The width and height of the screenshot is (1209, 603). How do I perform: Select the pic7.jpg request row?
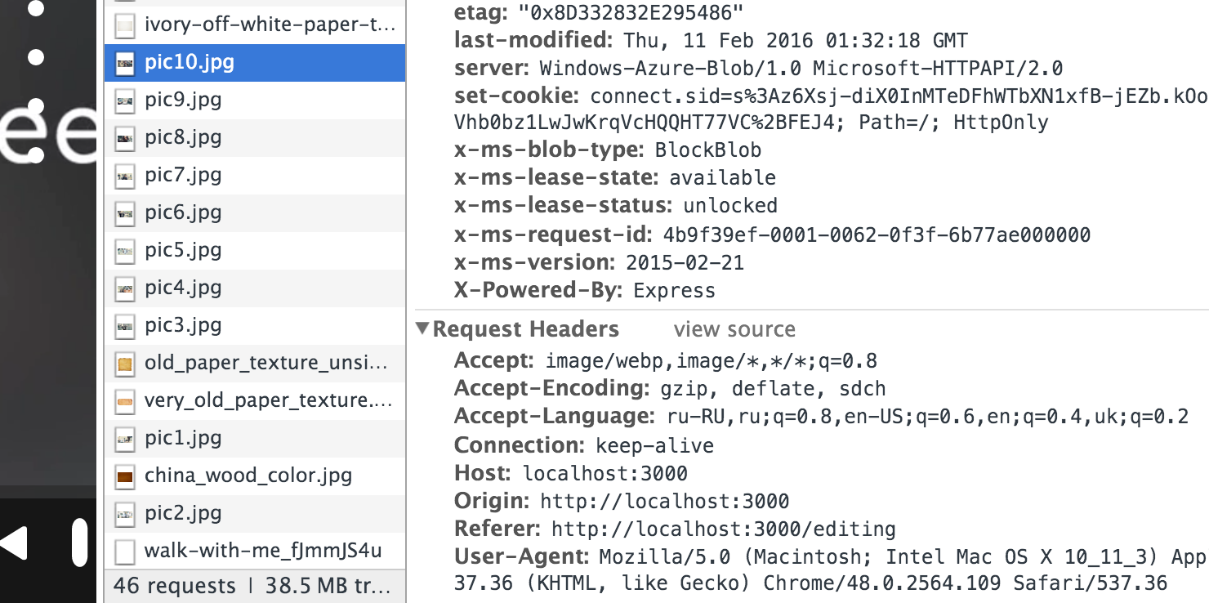point(255,175)
